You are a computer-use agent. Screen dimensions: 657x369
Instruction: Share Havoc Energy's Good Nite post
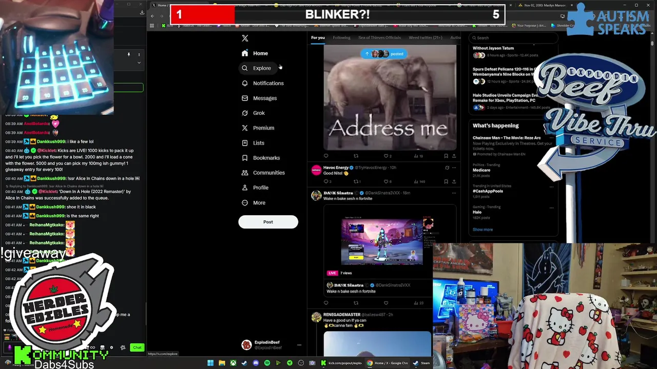pos(454,181)
